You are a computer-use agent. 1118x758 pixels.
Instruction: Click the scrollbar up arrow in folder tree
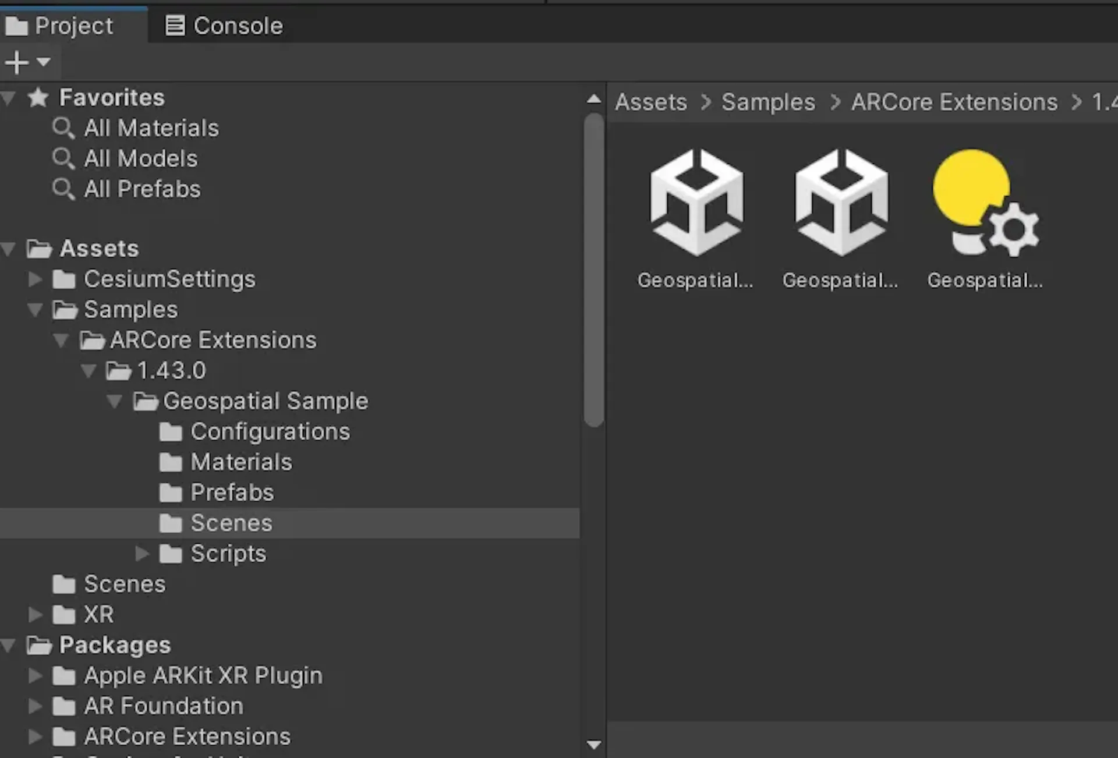coord(593,99)
